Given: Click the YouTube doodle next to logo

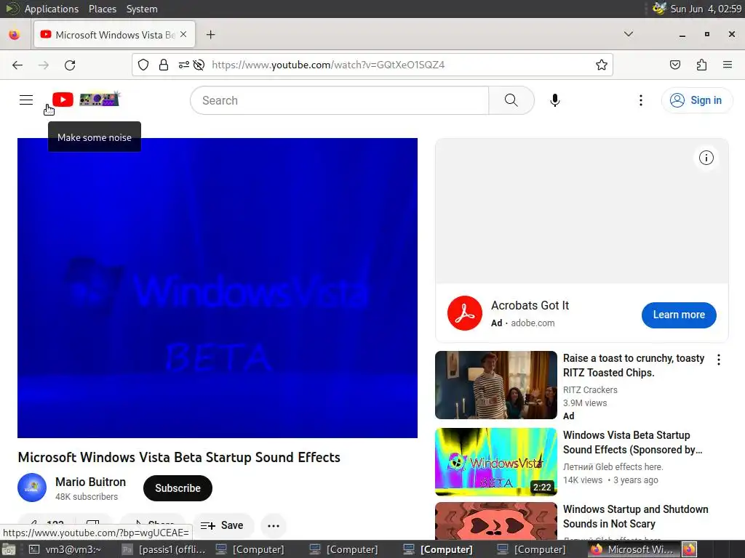Looking at the screenshot, I should coord(99,99).
